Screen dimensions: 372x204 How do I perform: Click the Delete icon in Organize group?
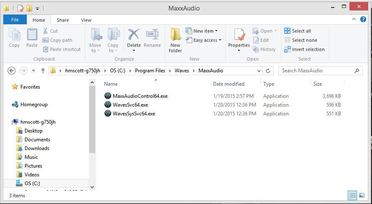click(x=134, y=35)
